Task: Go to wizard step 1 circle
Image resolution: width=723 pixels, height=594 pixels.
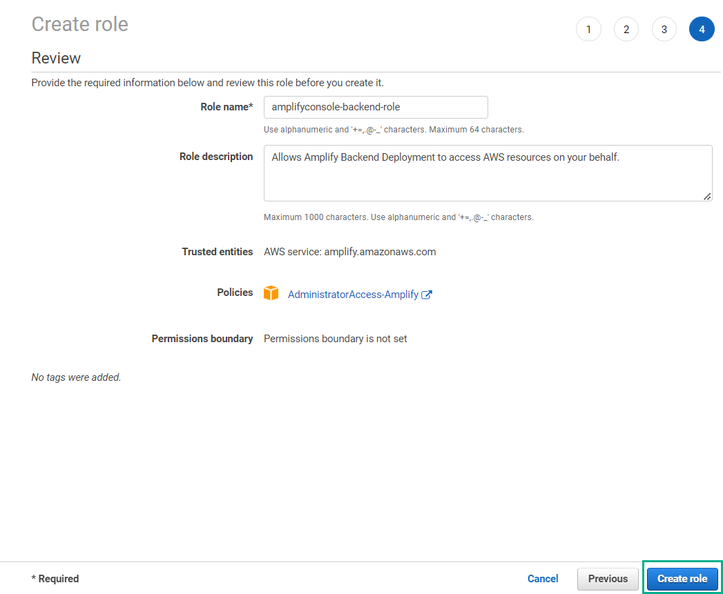Action: point(588,29)
